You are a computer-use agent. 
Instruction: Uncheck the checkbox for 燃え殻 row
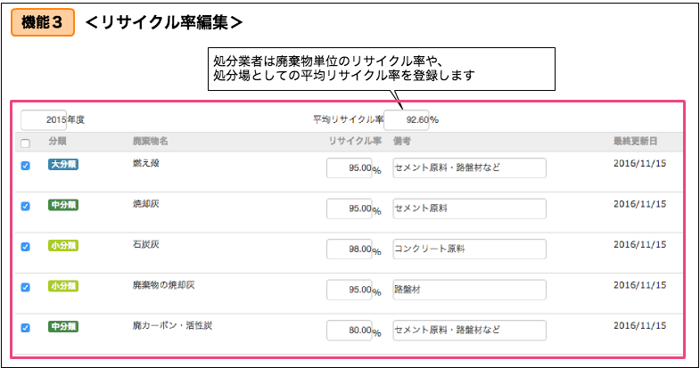pyautogui.click(x=25, y=166)
